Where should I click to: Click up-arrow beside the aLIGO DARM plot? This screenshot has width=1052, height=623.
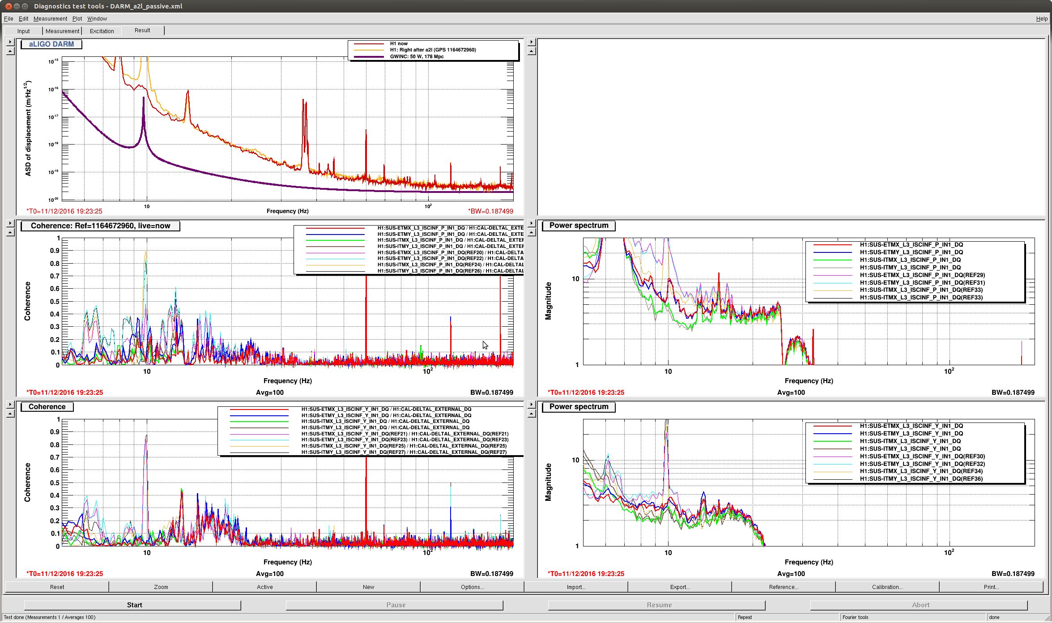[x=10, y=51]
